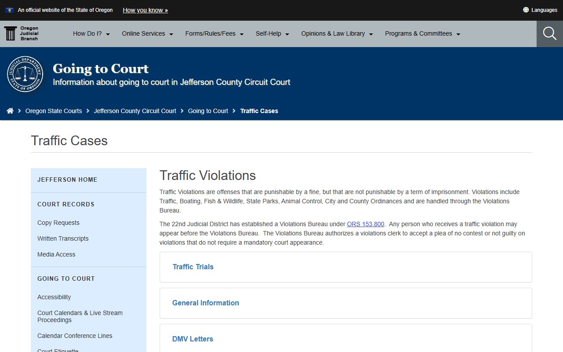Select Jefferson Home in the sidebar

67,180
